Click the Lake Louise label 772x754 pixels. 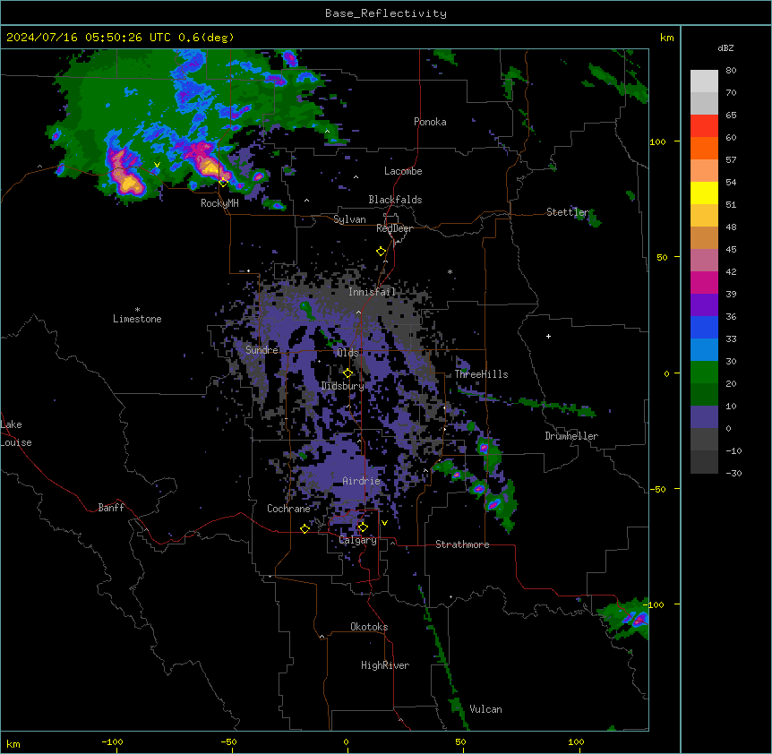point(15,433)
